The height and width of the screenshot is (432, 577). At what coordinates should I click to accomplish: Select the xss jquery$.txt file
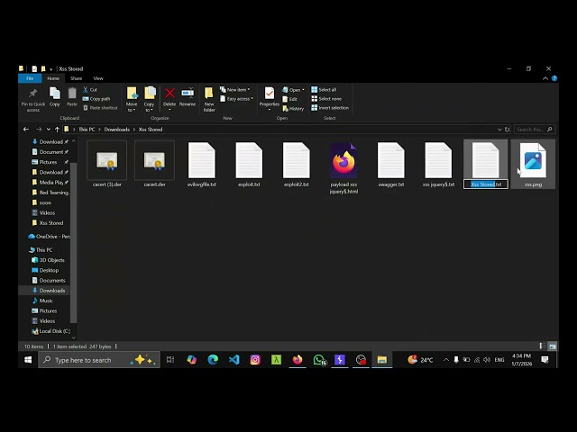pyautogui.click(x=438, y=164)
